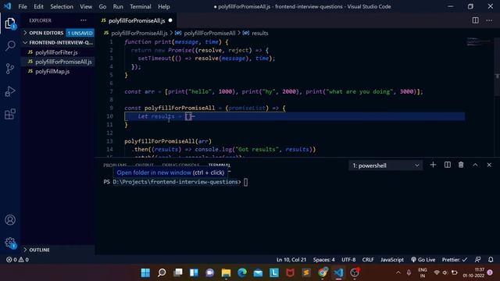Viewport: 500px width, 281px height.
Task: Click the 1 UNSAVED badge
Action: pos(80,33)
